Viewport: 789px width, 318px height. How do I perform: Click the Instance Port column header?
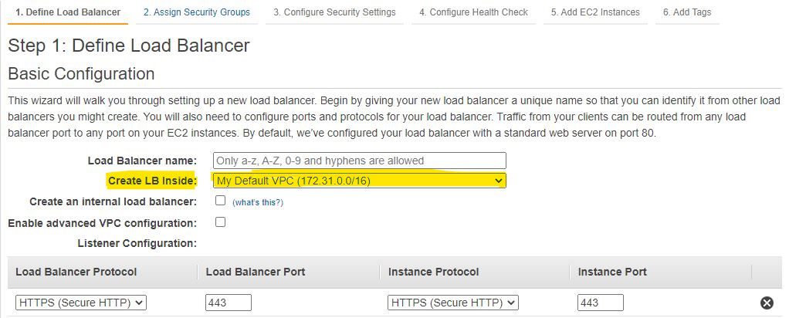(x=612, y=272)
